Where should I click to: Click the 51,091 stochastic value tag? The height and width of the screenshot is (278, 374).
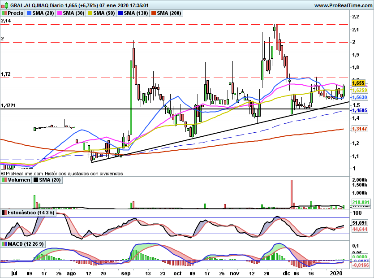click(359, 222)
